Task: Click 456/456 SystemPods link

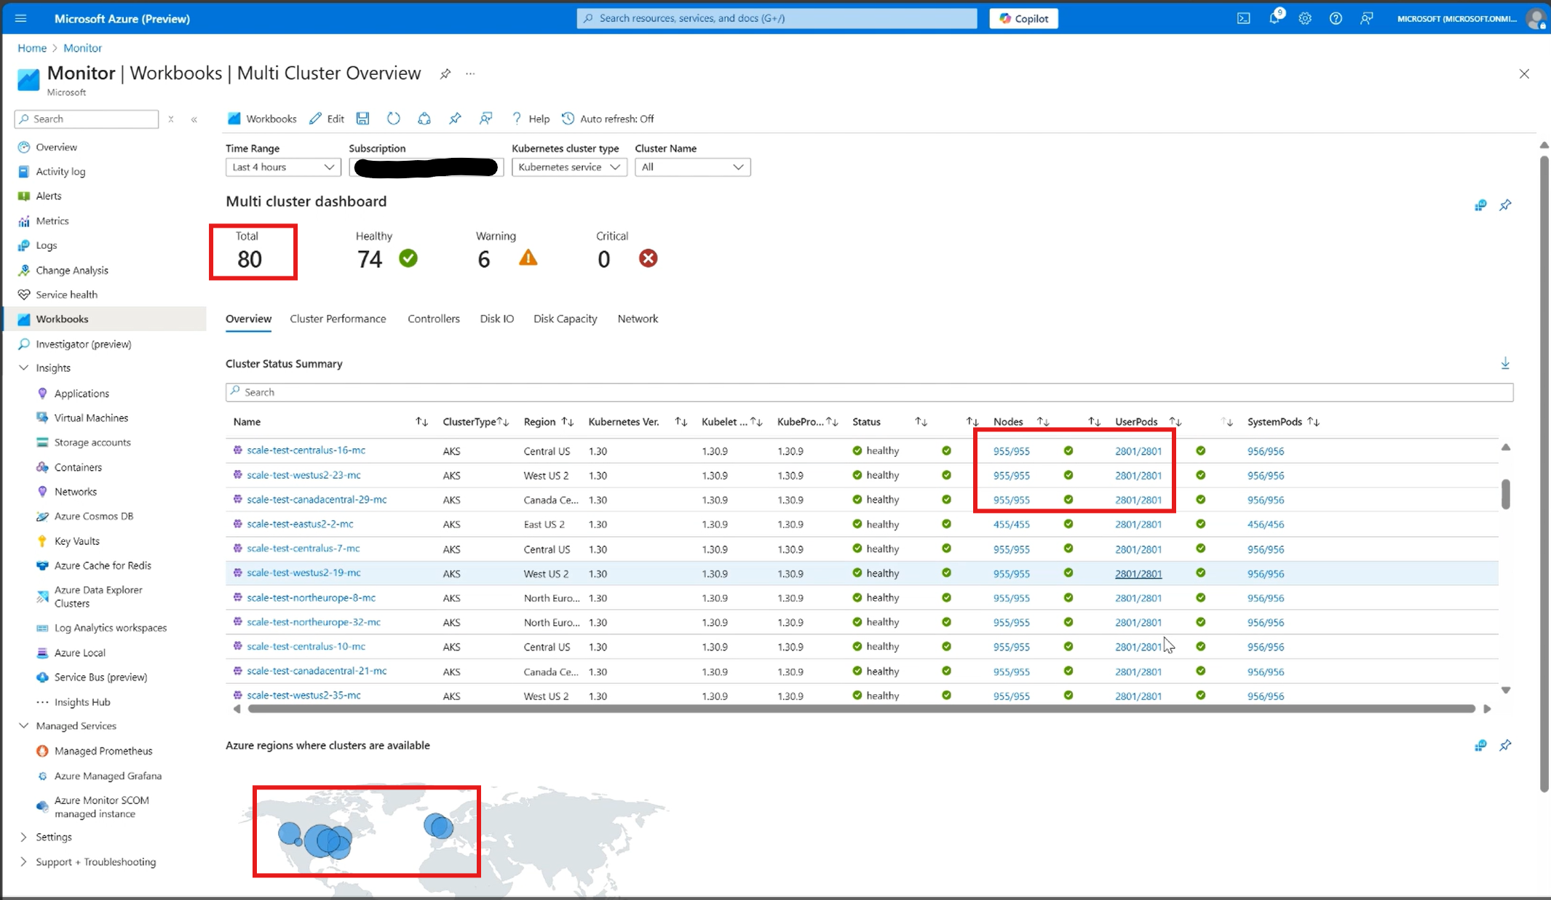Action: (x=1266, y=525)
